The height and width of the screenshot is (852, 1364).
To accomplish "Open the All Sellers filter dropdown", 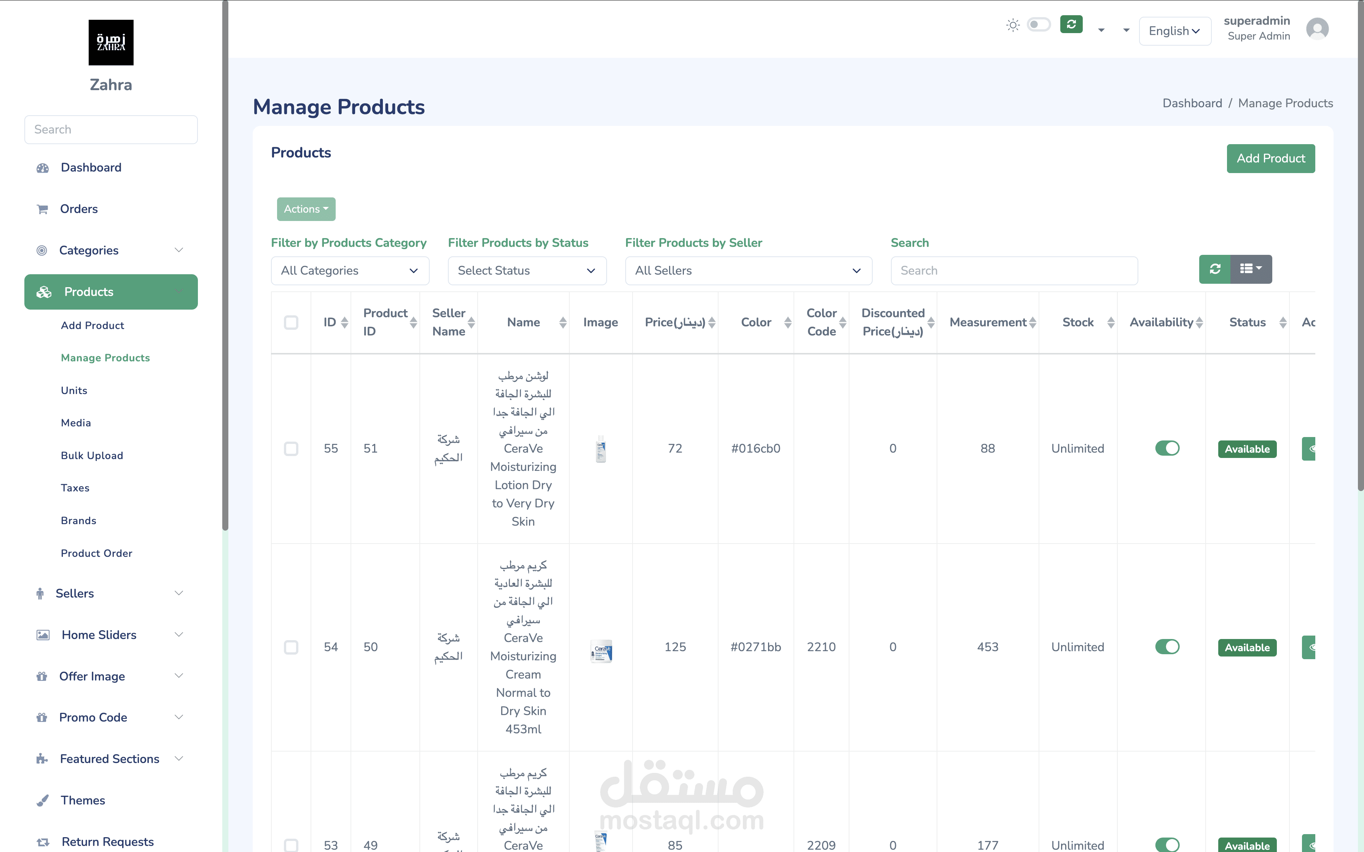I will (749, 270).
